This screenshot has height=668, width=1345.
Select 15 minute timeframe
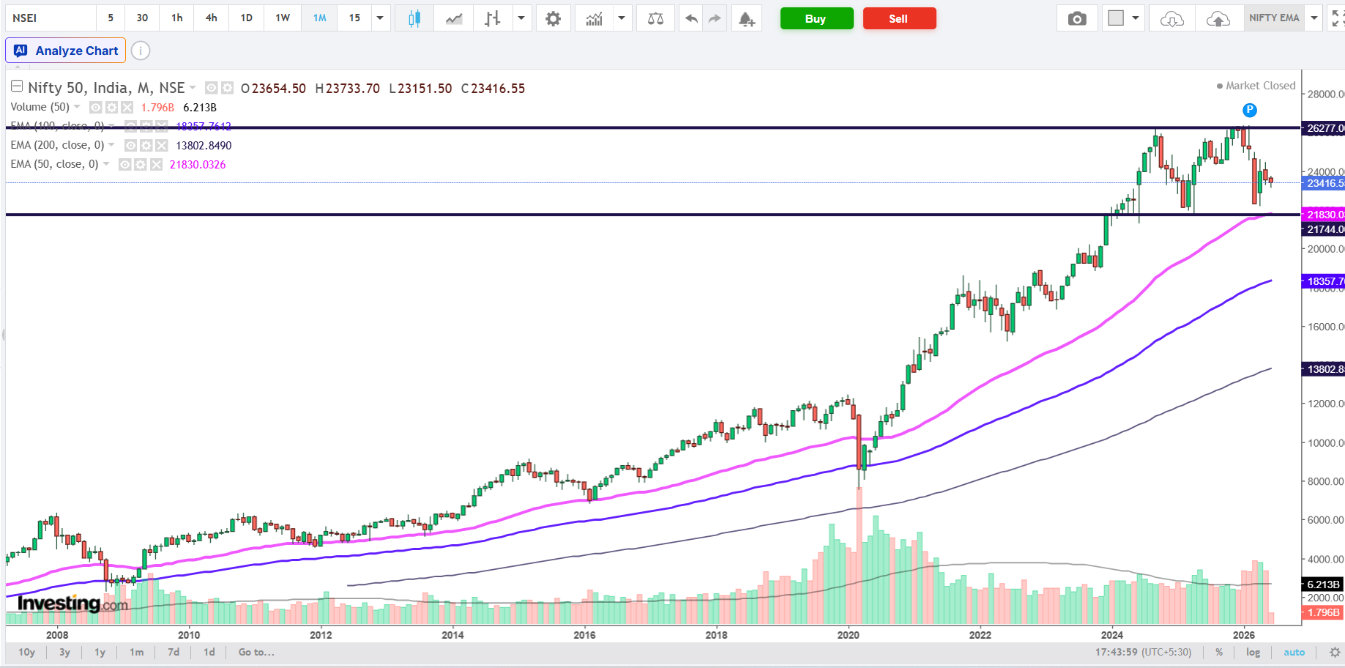354,18
